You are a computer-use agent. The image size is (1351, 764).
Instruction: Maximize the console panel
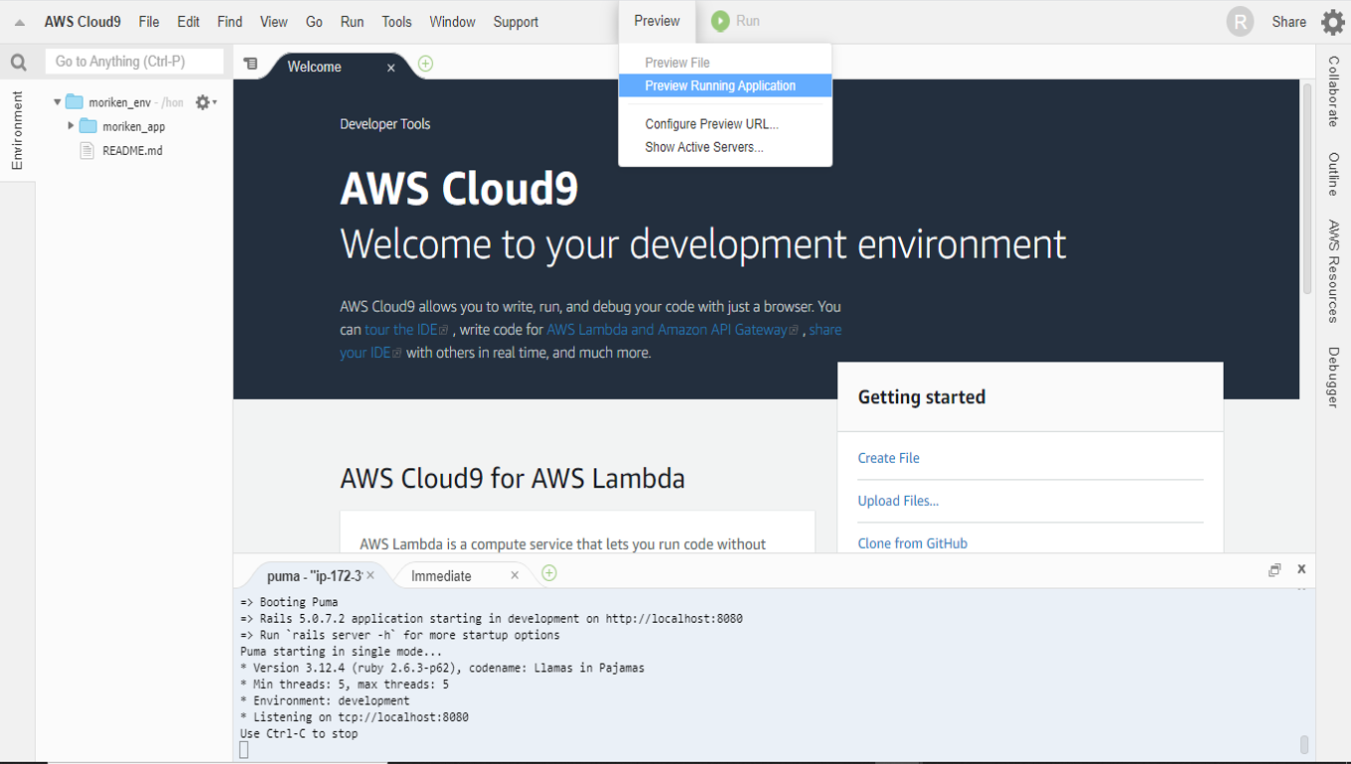coord(1275,570)
